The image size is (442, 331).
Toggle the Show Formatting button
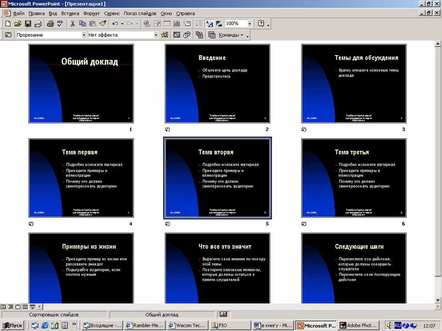(209, 24)
